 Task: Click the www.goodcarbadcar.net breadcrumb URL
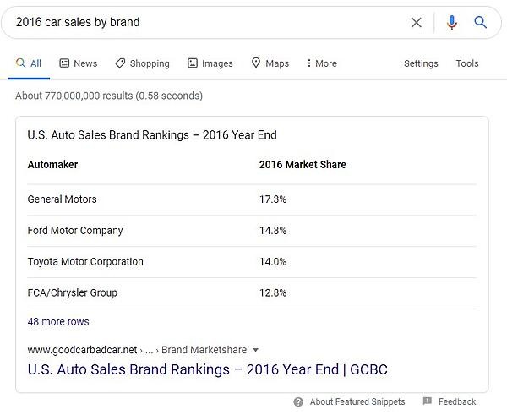pos(82,350)
